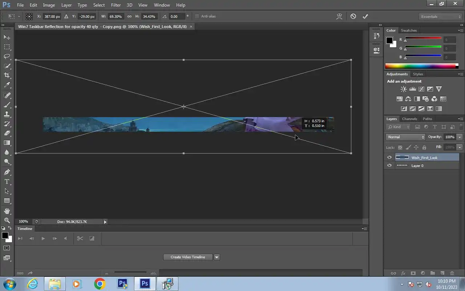Add a layer style via fx icon
Viewport: 465px width, 291px height.
point(403,273)
